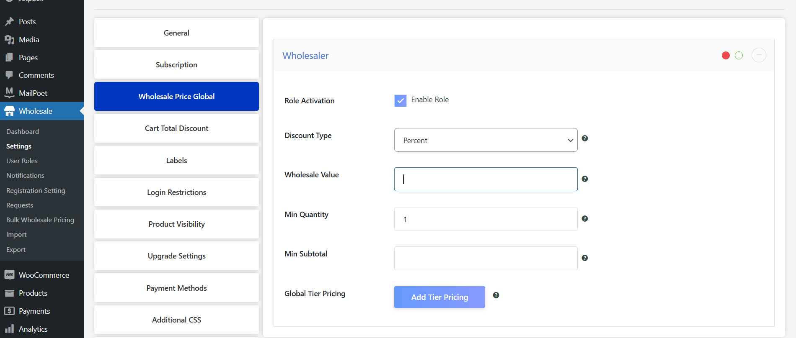Screen dimensions: 796x338
Task: Open the Posts menu label
Action: point(27,21)
